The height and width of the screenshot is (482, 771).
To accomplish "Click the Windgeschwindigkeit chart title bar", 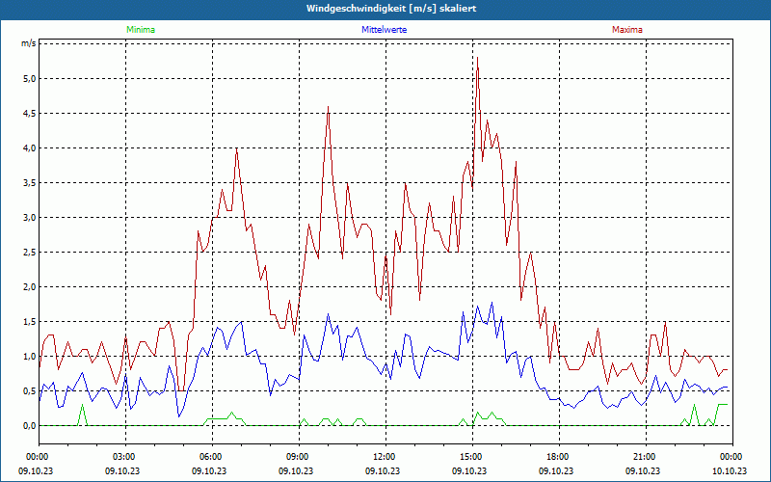I will point(385,8).
